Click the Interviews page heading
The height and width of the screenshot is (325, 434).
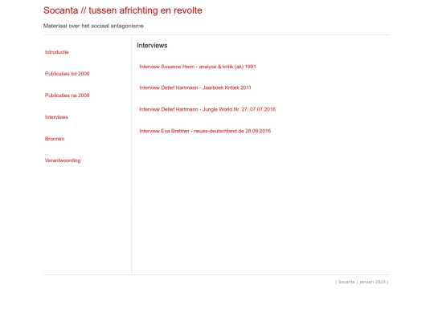click(x=152, y=45)
